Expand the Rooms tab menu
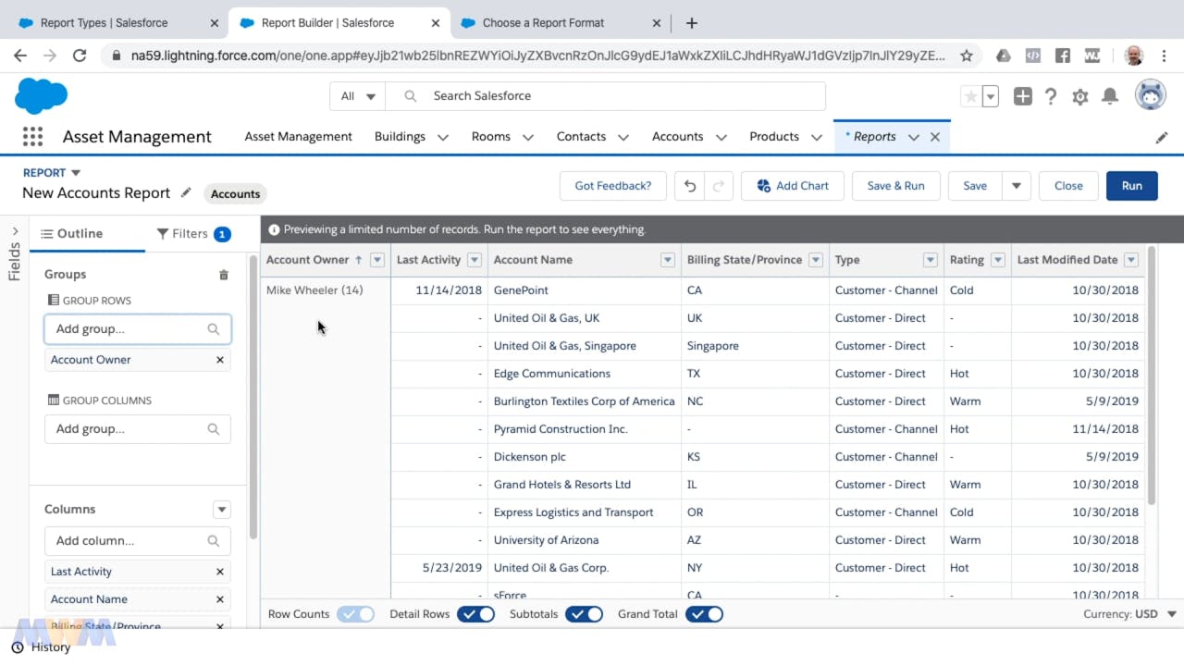Screen dimensions: 1184x666 [528, 137]
